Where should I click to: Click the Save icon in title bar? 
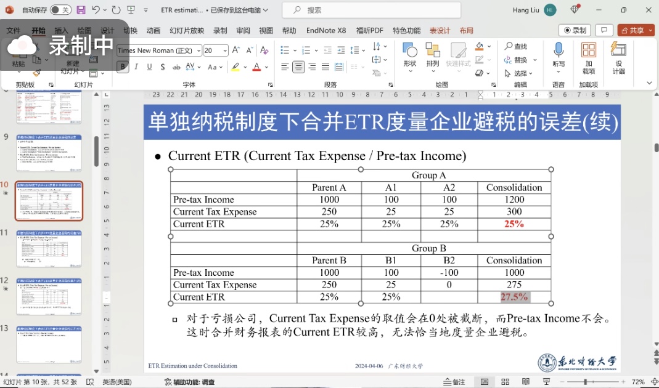click(81, 10)
